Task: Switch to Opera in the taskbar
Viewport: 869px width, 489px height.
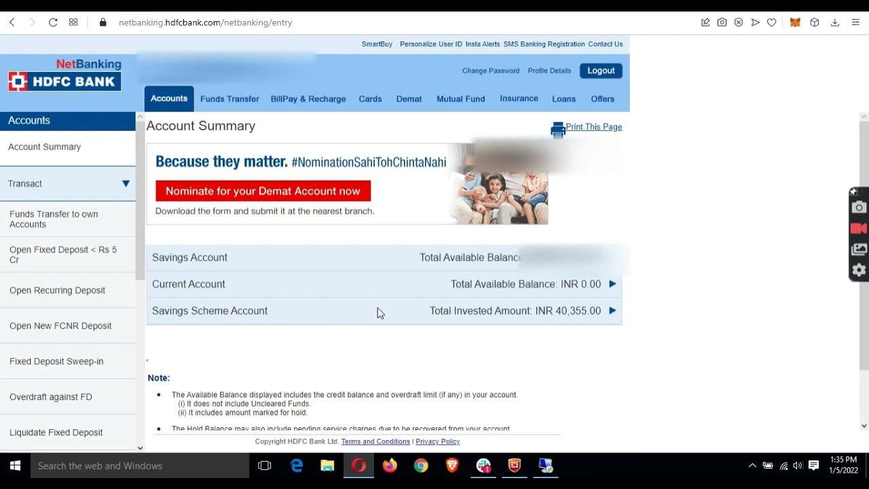Action: [358, 466]
